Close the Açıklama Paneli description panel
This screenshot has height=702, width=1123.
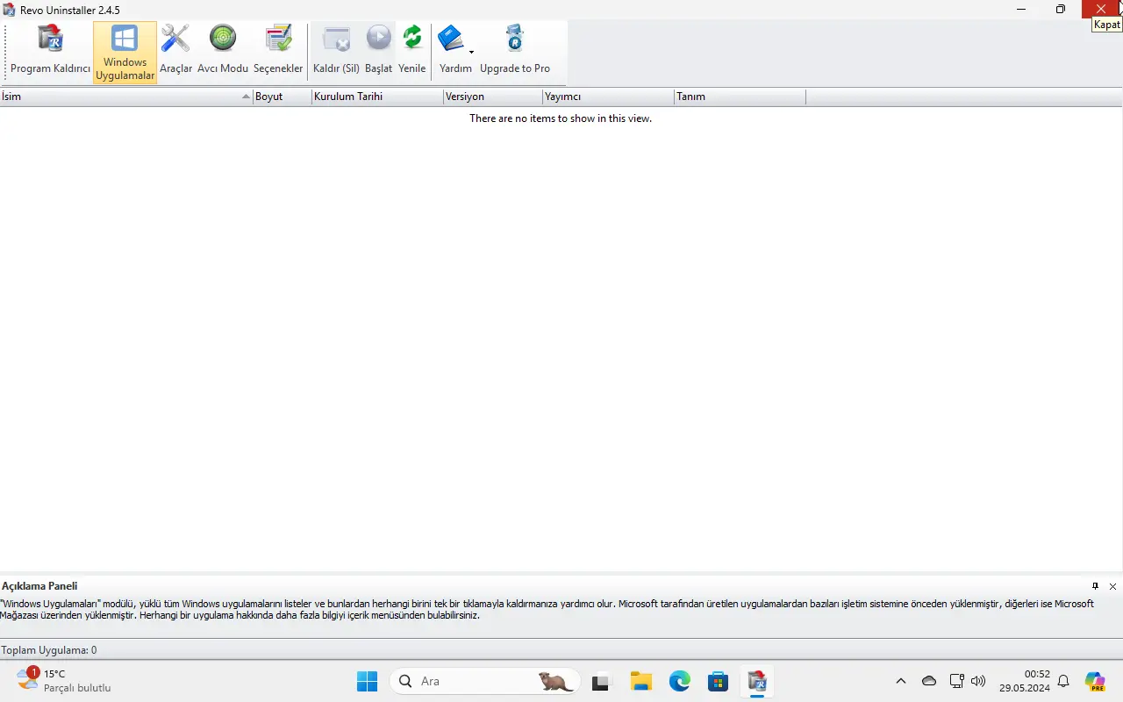(1112, 586)
